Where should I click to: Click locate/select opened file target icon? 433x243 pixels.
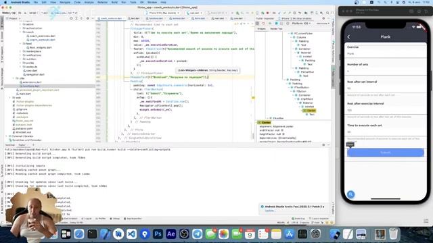point(71,18)
